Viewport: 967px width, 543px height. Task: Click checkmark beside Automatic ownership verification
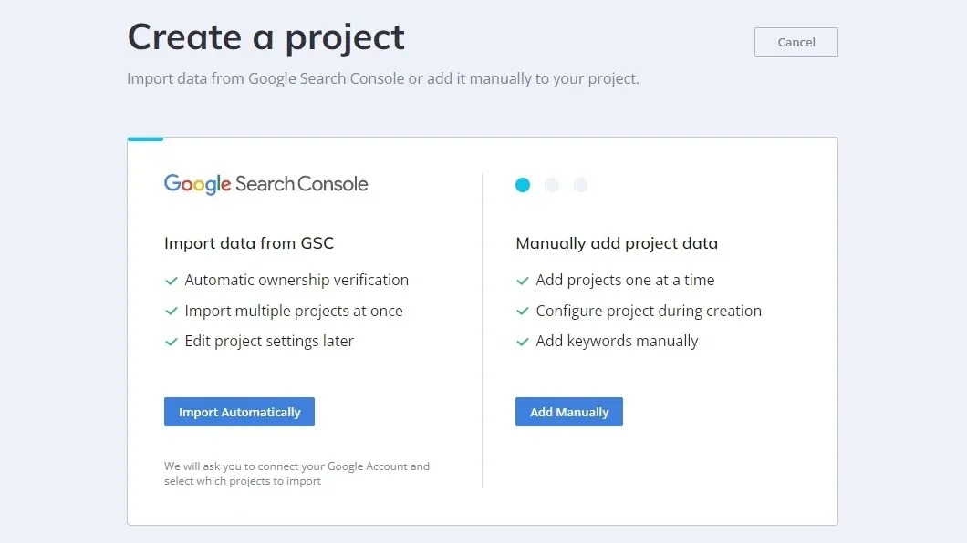172,281
